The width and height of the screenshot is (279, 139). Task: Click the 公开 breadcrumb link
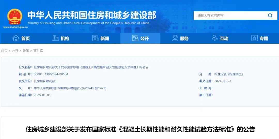point(15,51)
